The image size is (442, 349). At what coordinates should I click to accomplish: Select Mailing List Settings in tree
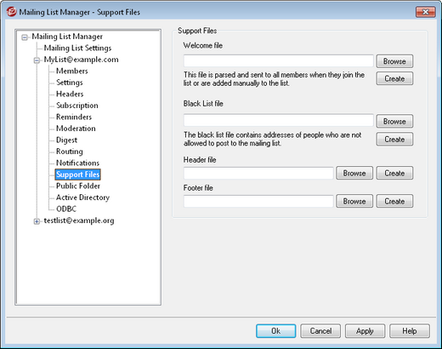click(77, 48)
